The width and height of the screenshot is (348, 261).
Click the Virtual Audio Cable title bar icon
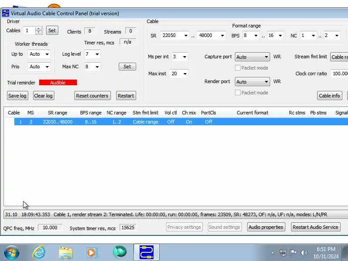click(x=6, y=13)
